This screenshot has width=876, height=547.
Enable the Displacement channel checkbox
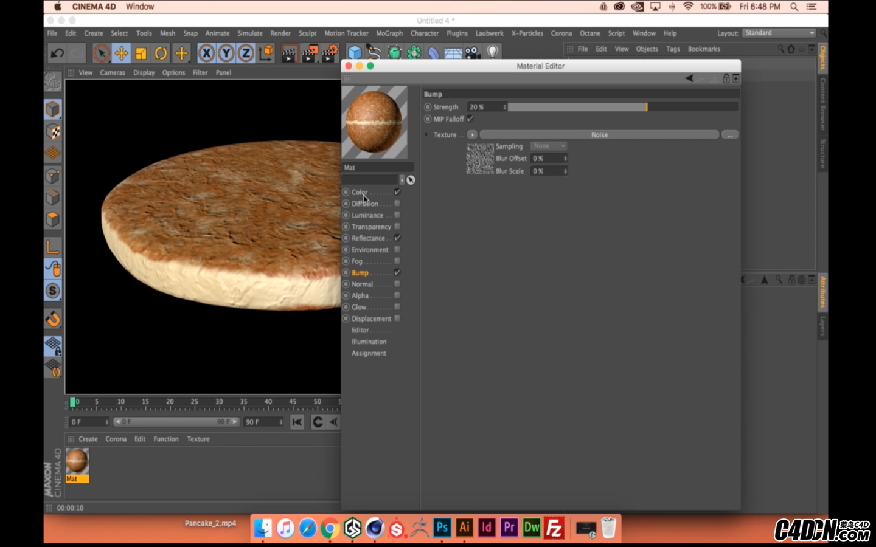pyautogui.click(x=397, y=318)
